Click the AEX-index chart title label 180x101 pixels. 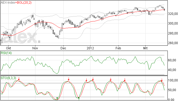pos(8,3)
